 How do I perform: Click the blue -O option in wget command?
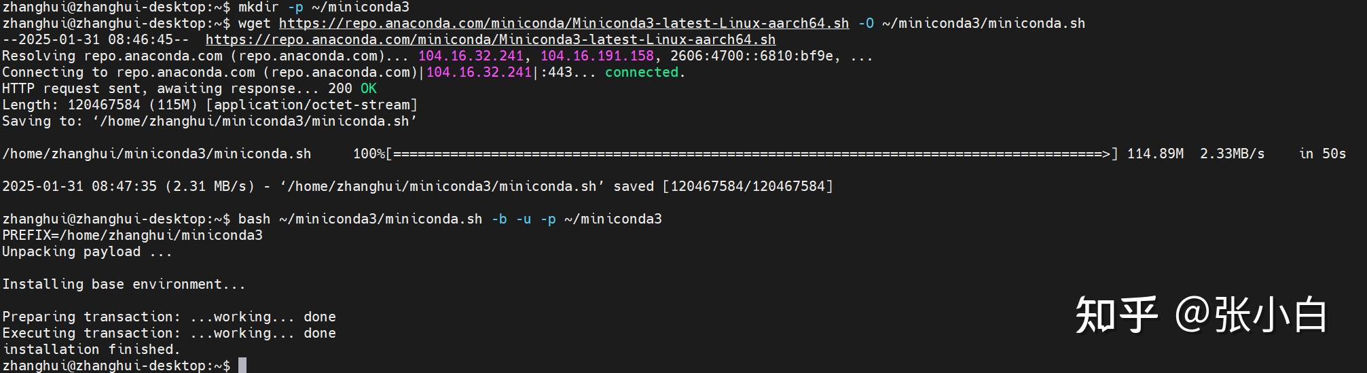tap(866, 23)
